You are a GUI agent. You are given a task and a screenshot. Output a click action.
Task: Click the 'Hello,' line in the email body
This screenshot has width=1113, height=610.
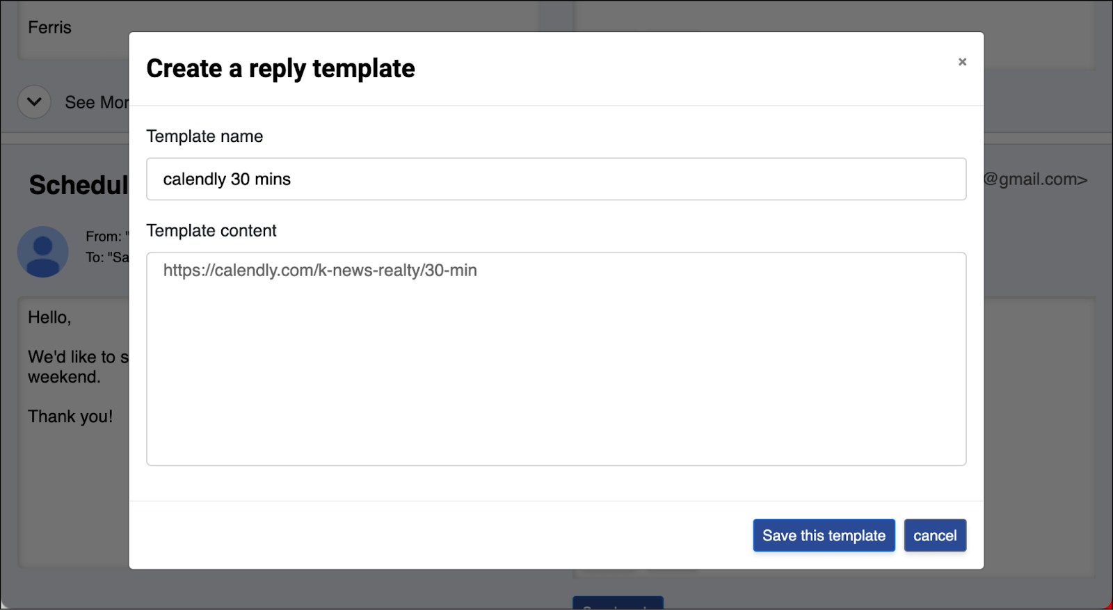[x=49, y=317]
